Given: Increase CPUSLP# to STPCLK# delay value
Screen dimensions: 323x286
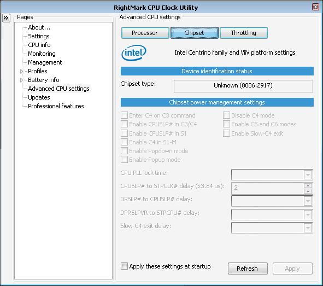Looking at the screenshot, I should (308, 185).
